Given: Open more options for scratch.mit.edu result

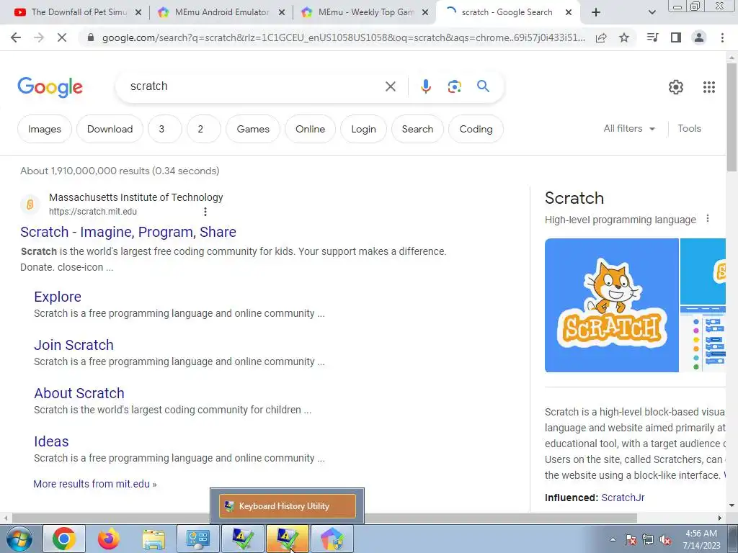Looking at the screenshot, I should pyautogui.click(x=205, y=212).
